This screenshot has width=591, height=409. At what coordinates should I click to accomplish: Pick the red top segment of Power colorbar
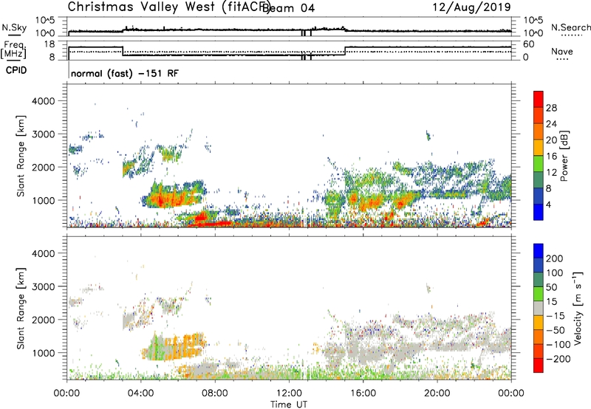pyautogui.click(x=539, y=99)
